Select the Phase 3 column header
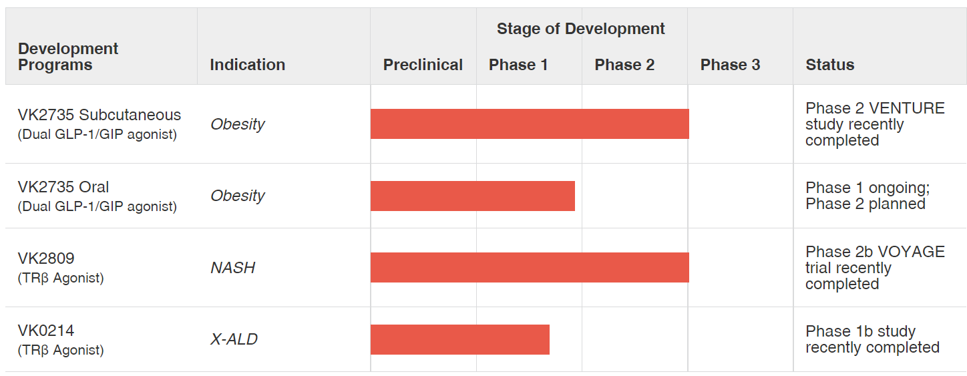 pyautogui.click(x=730, y=65)
